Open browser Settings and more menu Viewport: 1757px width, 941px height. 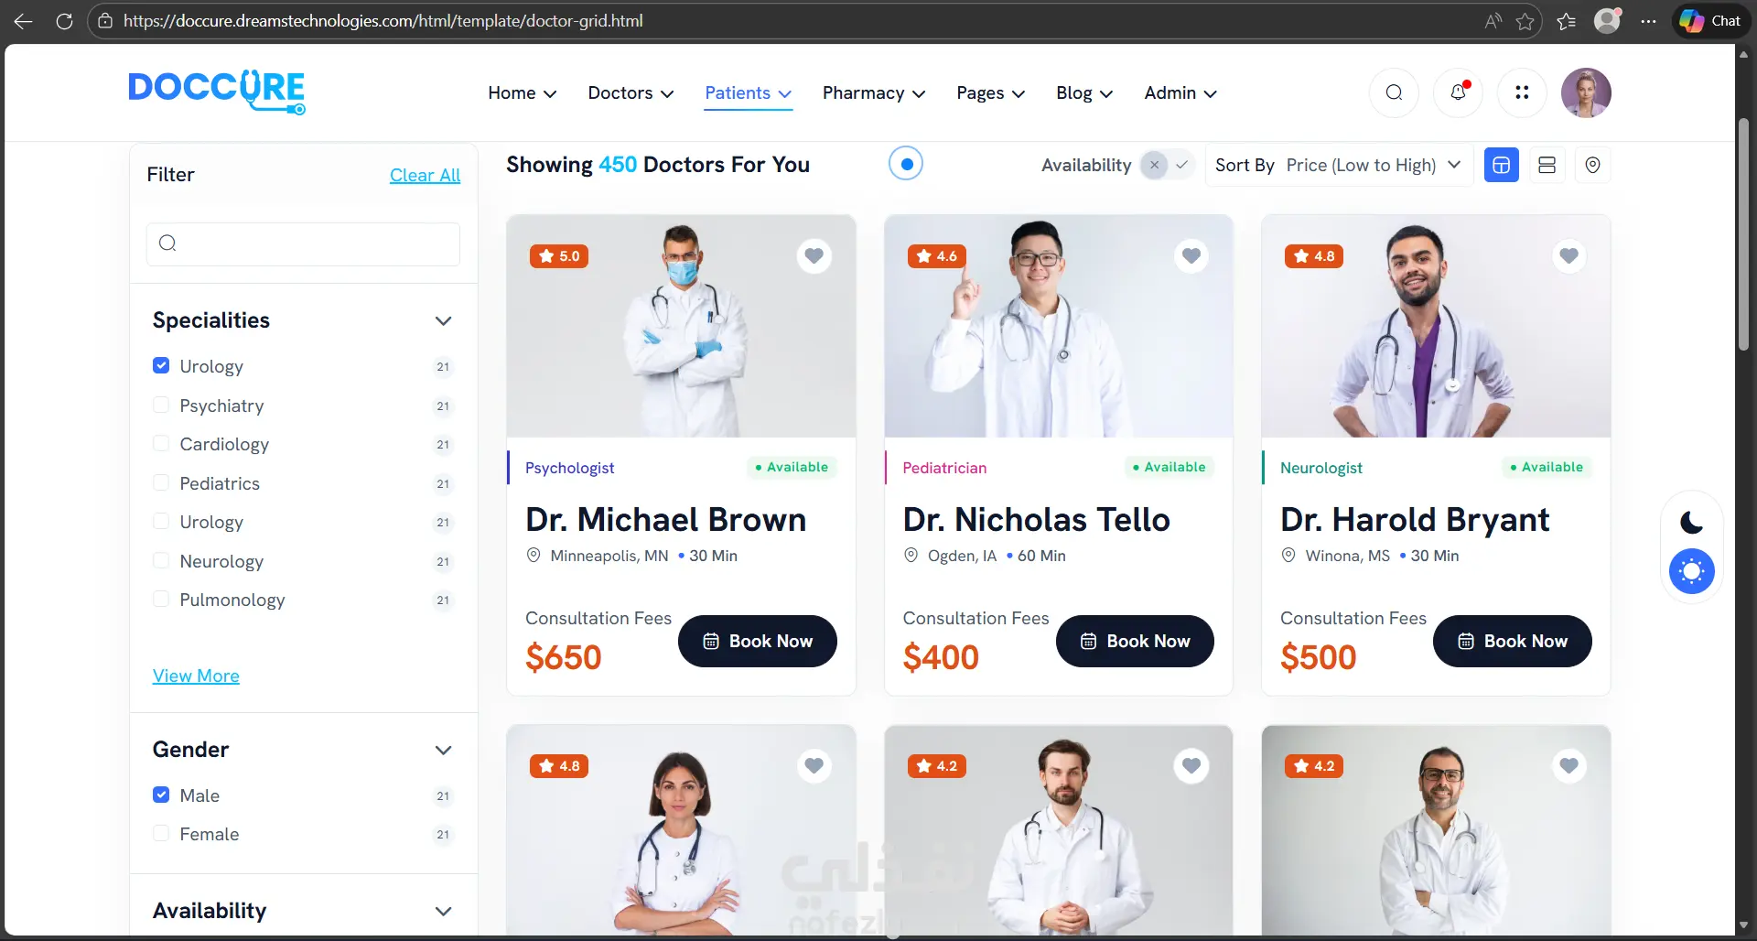click(1648, 21)
